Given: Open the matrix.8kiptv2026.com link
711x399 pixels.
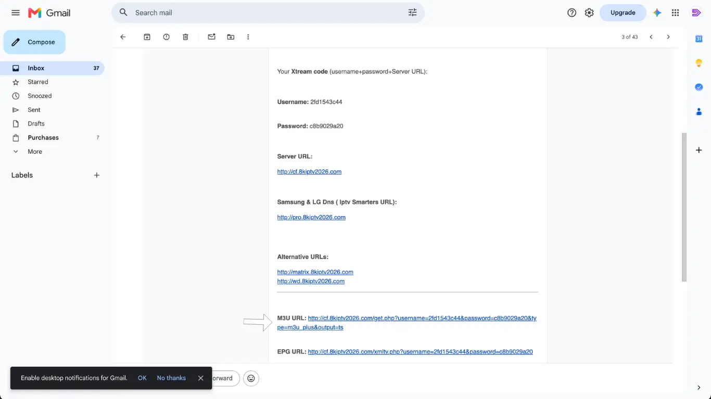Looking at the screenshot, I should coord(315,272).
